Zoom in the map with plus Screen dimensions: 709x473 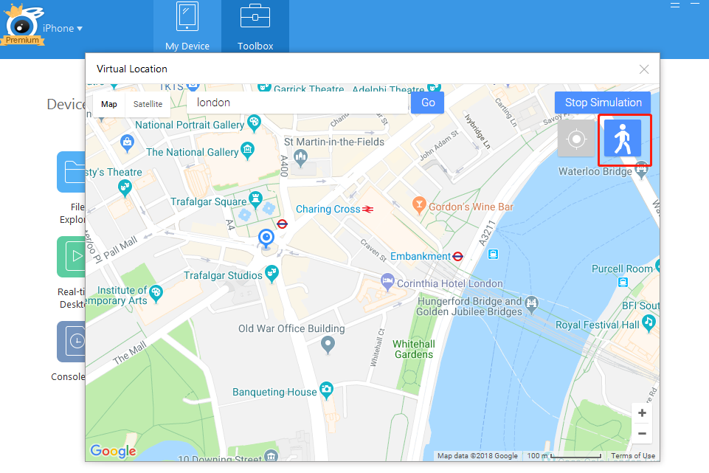pyautogui.click(x=642, y=413)
